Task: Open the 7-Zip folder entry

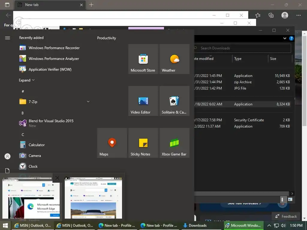Action: tap(55, 102)
